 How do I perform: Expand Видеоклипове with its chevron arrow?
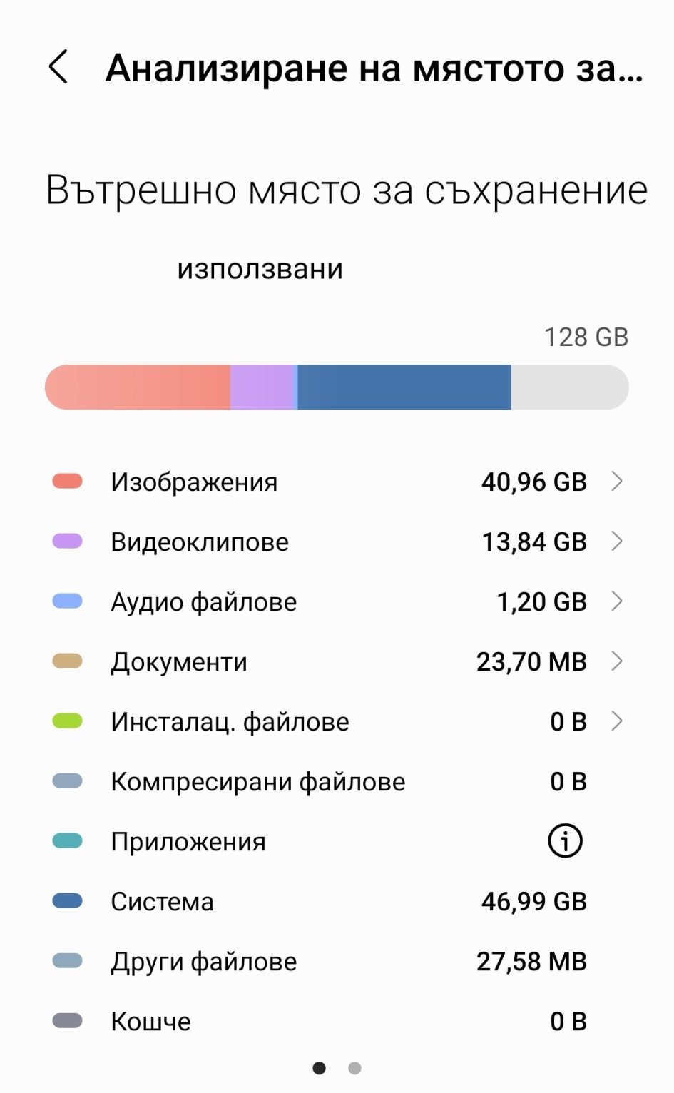617,542
